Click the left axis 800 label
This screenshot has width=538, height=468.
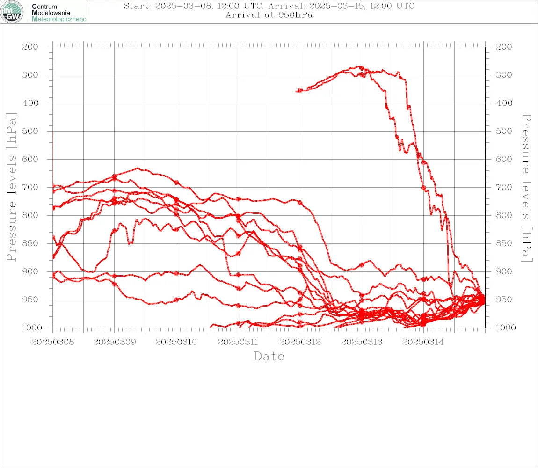[x=30, y=215]
